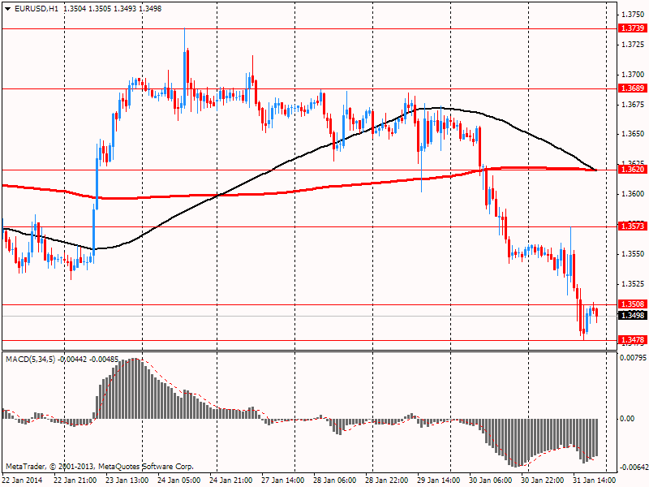Select the red horizontal line at 1.3689

(x=308, y=88)
